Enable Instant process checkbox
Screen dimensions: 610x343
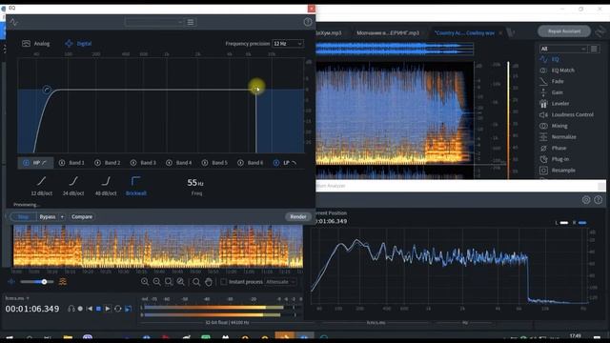[x=224, y=282]
